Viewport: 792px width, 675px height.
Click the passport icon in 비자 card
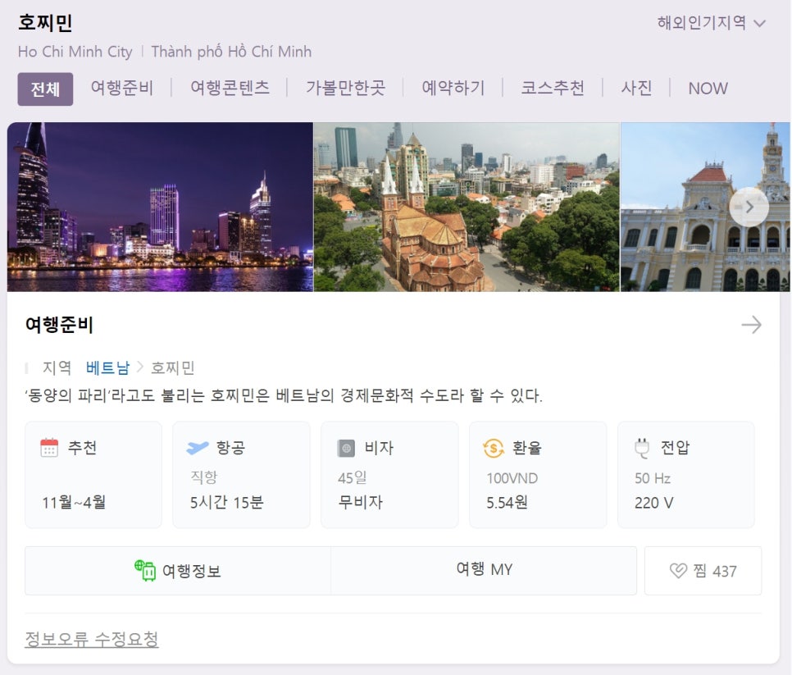click(x=346, y=448)
